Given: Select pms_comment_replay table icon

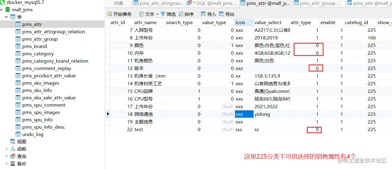Looking at the screenshot, I should tap(18, 68).
